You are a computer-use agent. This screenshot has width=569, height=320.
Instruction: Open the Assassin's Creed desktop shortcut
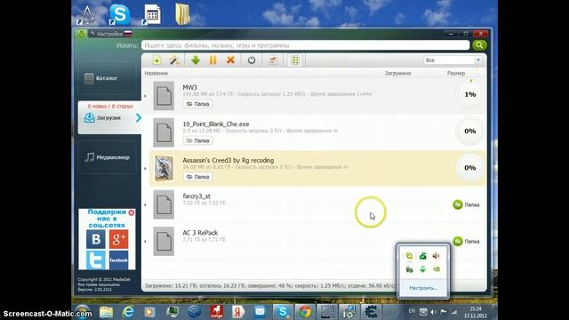click(x=87, y=14)
